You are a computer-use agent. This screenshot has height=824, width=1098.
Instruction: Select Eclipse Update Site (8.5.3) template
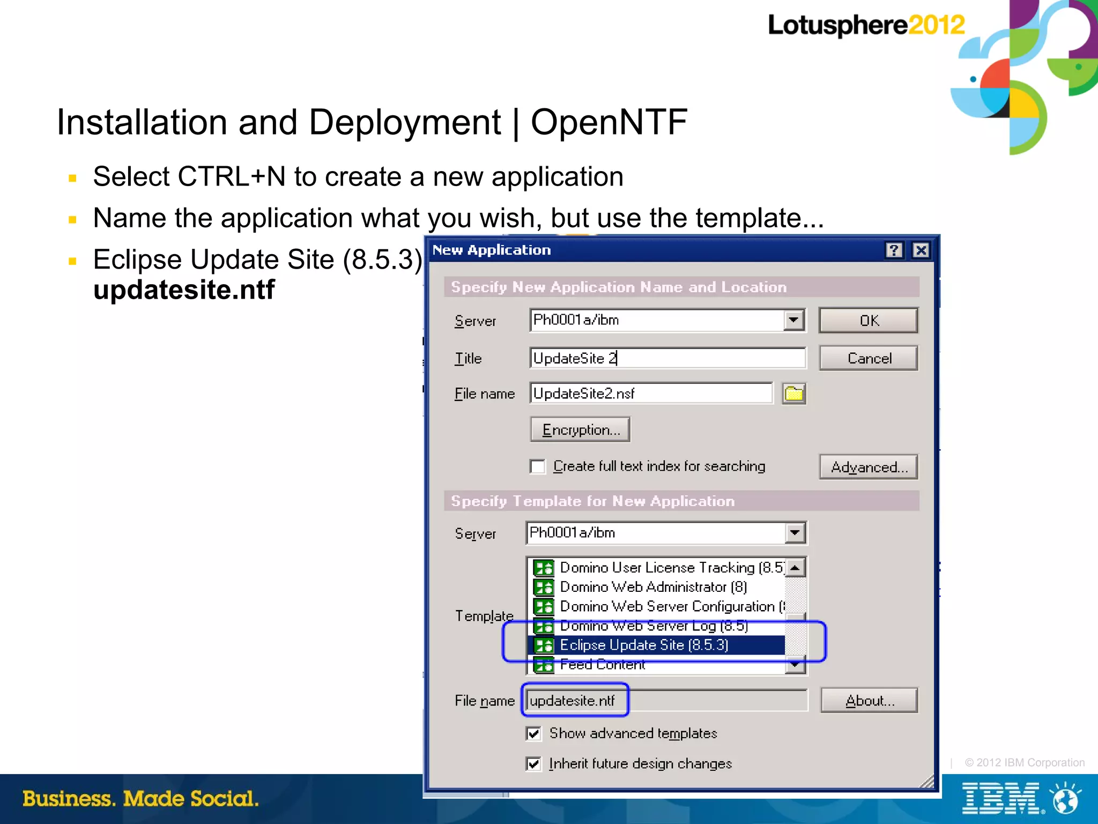click(657, 645)
